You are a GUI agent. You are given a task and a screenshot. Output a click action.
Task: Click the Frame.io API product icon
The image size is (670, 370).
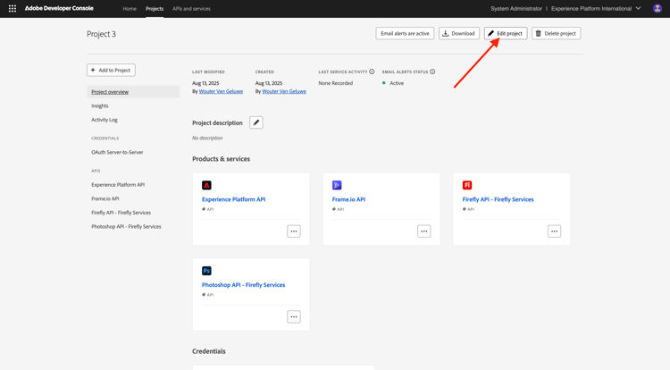[x=337, y=185]
